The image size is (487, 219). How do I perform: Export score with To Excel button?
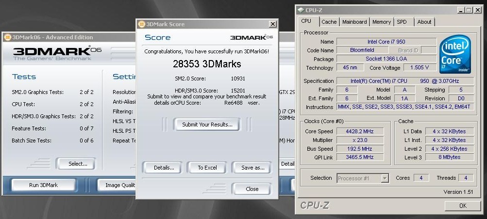pyautogui.click(x=207, y=168)
